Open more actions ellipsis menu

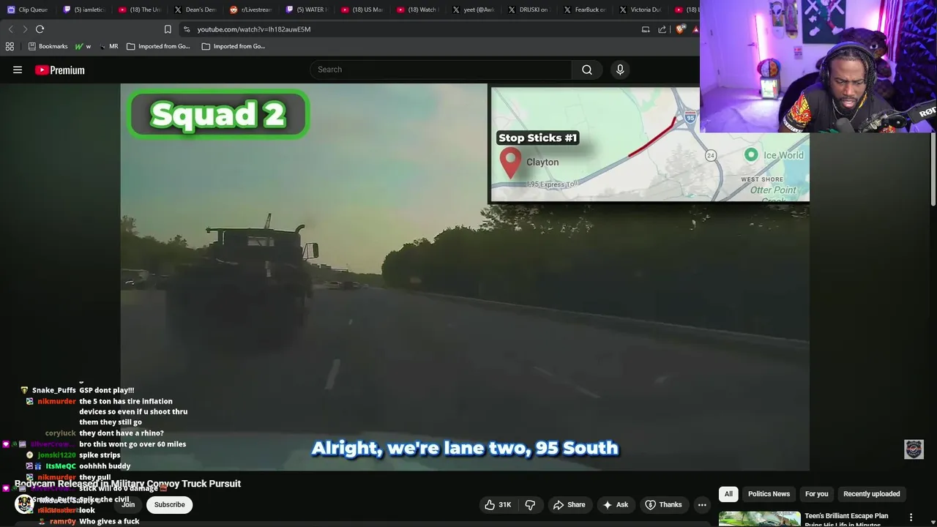click(x=702, y=505)
